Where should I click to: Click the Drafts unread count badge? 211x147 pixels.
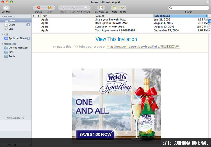tap(28, 25)
